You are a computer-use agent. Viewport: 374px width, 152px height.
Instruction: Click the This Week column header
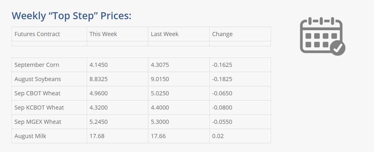point(103,34)
